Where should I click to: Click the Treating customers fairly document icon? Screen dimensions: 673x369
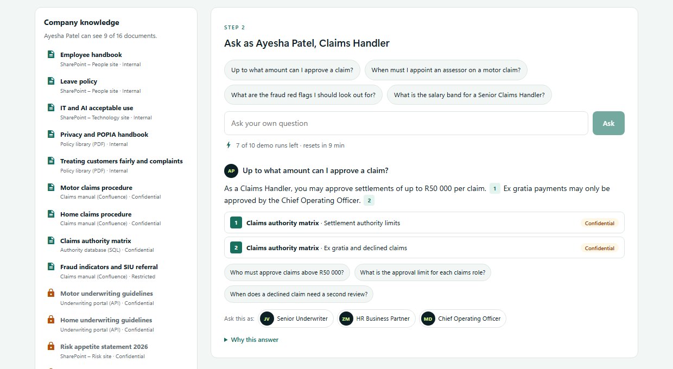pos(51,161)
